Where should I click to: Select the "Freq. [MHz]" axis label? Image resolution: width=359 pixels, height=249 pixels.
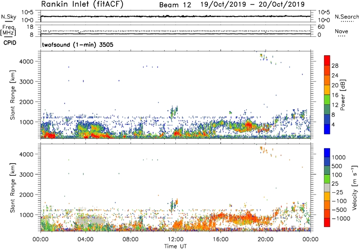click(x=8, y=30)
